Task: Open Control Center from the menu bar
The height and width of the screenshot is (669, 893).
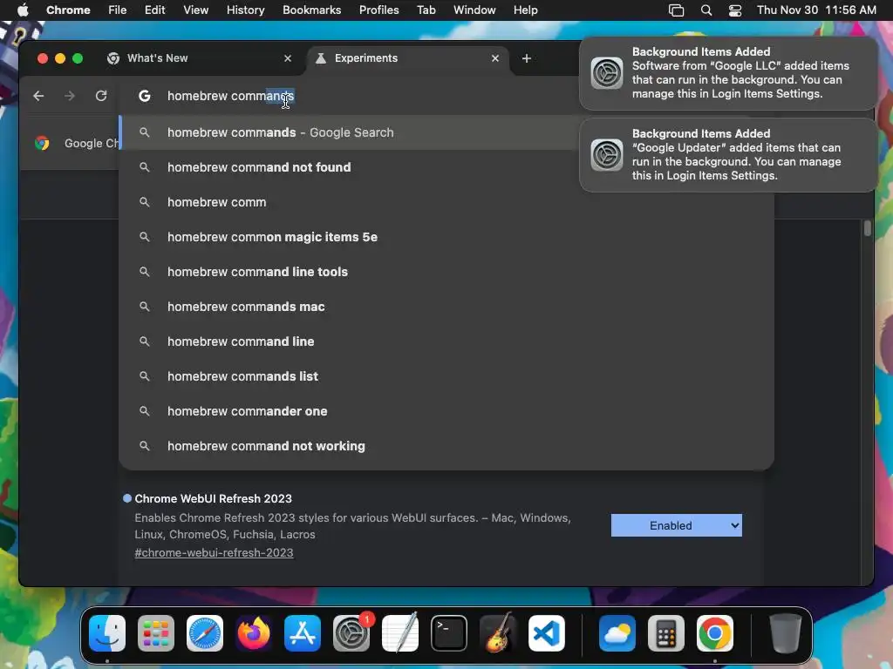Action: click(735, 10)
